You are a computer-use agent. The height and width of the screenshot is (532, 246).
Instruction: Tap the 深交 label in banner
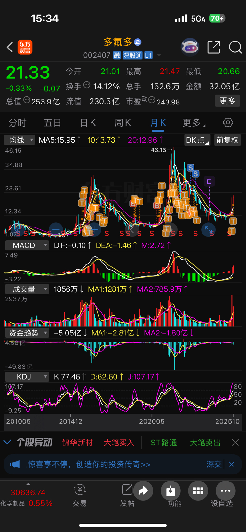click(214, 464)
